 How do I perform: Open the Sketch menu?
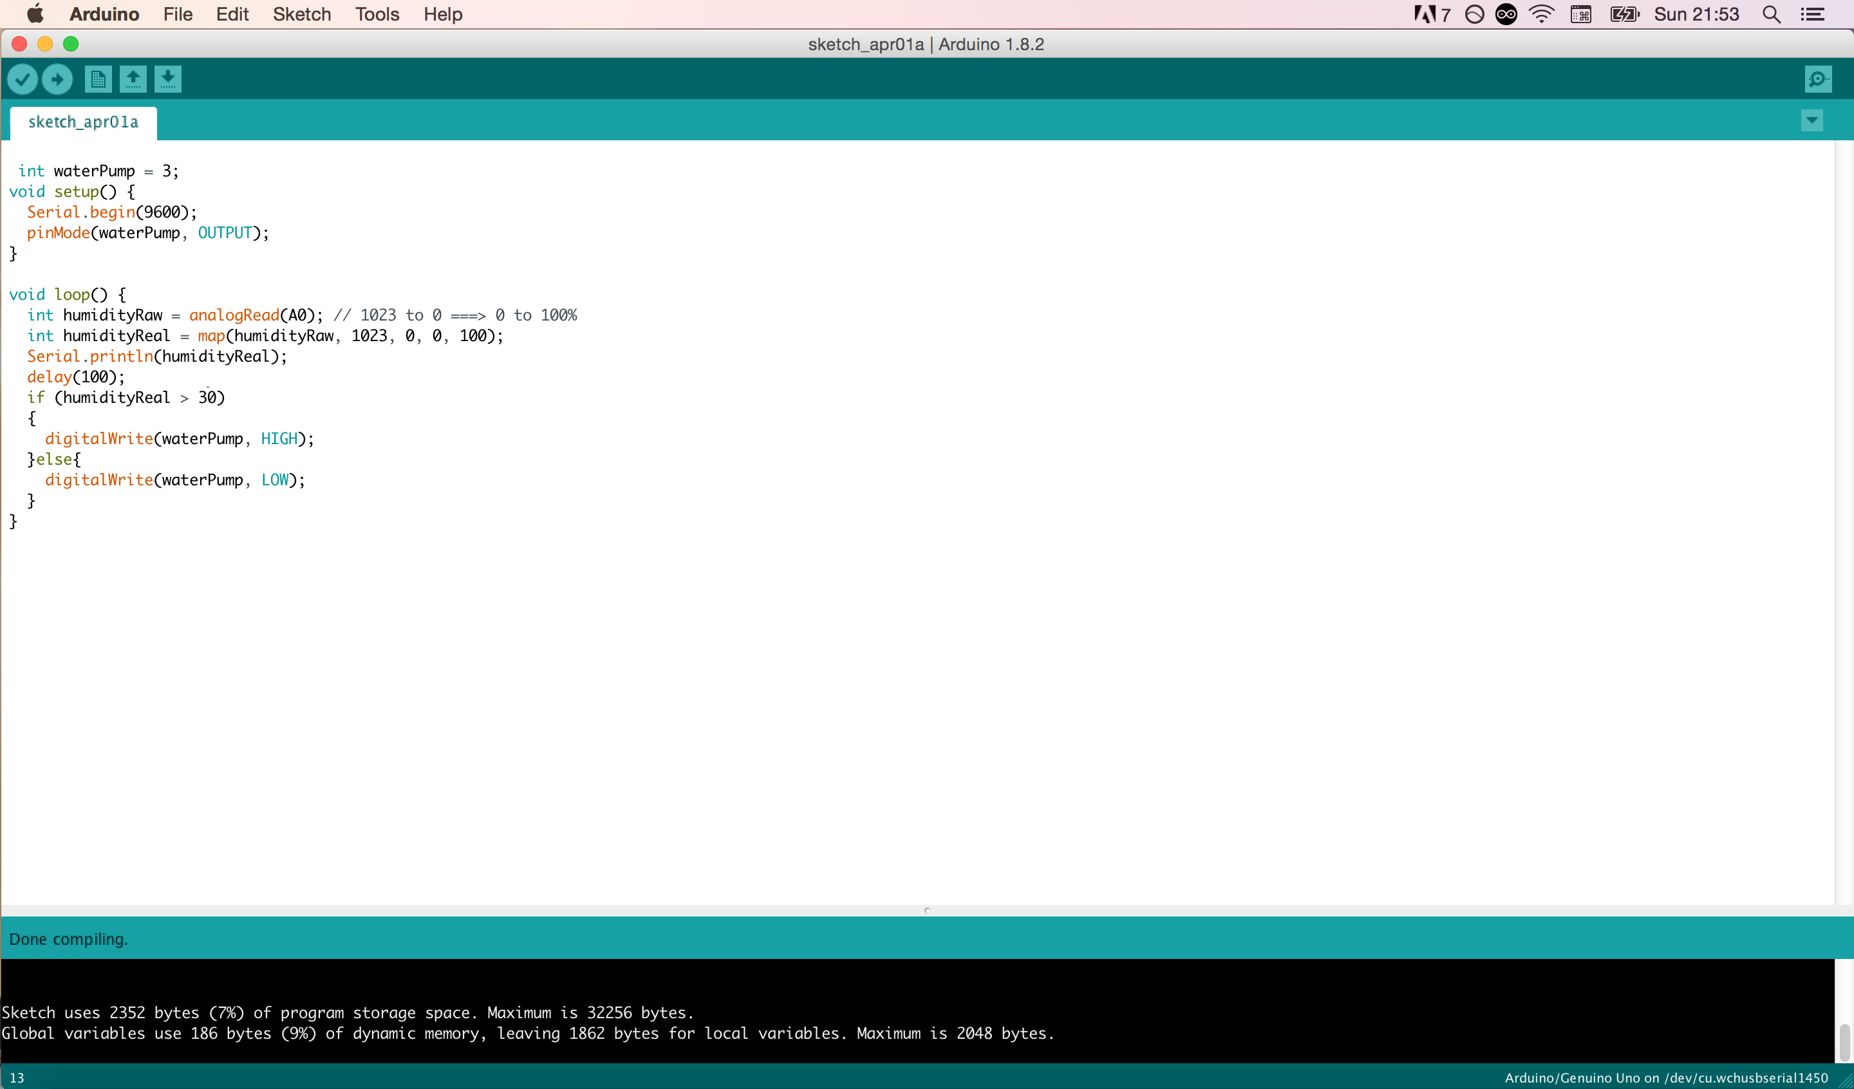coord(302,14)
